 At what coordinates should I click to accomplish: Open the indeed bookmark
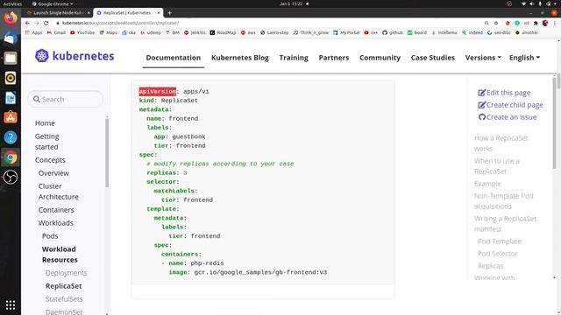[472, 32]
